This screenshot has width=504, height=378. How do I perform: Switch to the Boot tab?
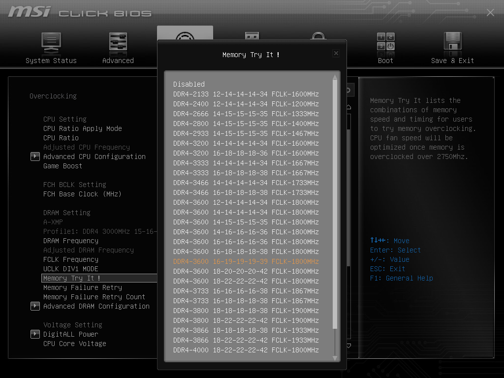385,61
